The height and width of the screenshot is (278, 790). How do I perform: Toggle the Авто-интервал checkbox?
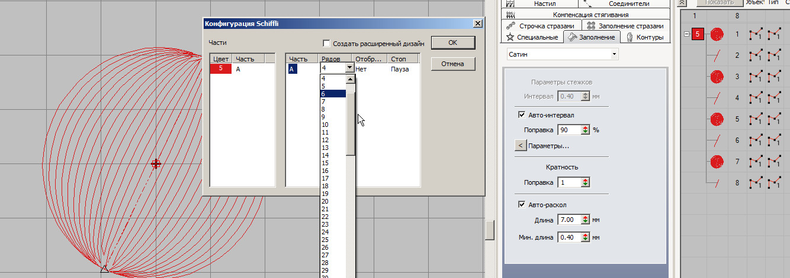[x=522, y=115]
